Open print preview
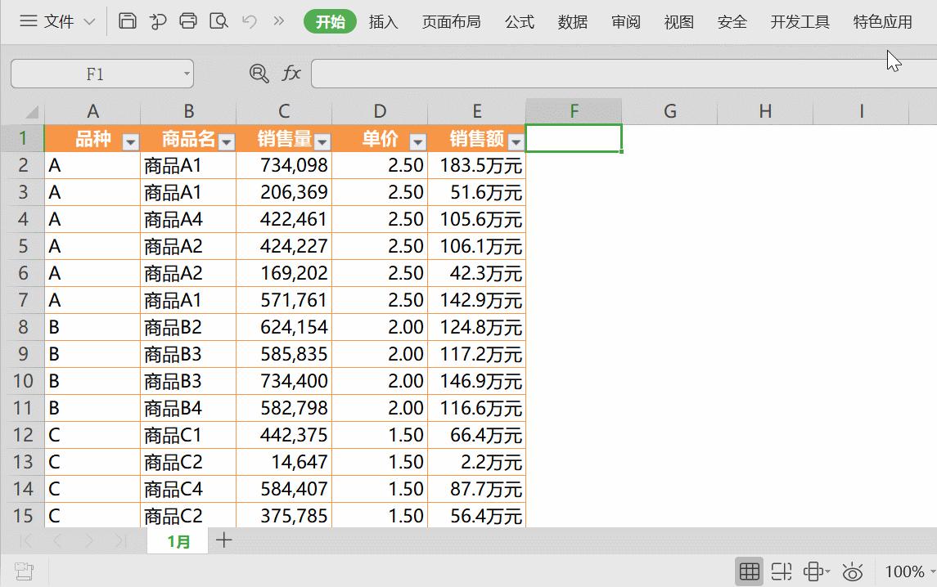This screenshot has width=937, height=587. coord(218,20)
